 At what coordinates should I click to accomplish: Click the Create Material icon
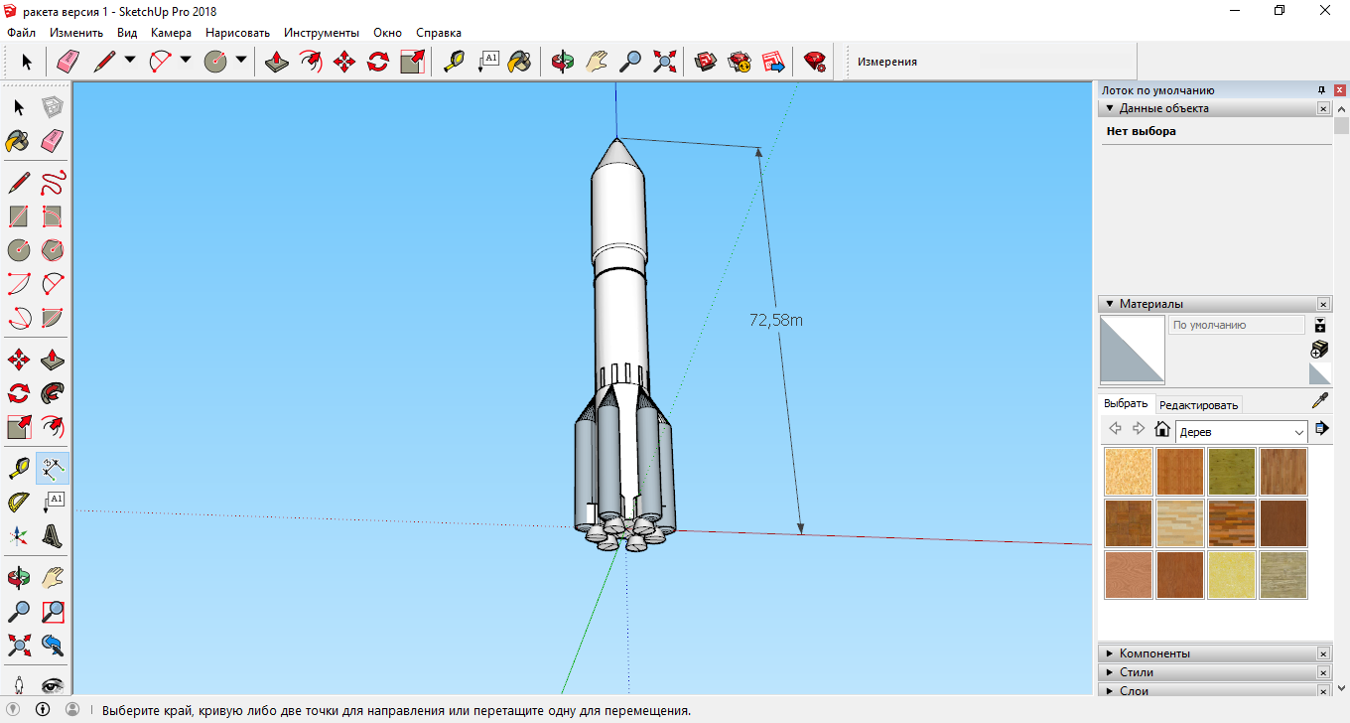[x=1319, y=350]
